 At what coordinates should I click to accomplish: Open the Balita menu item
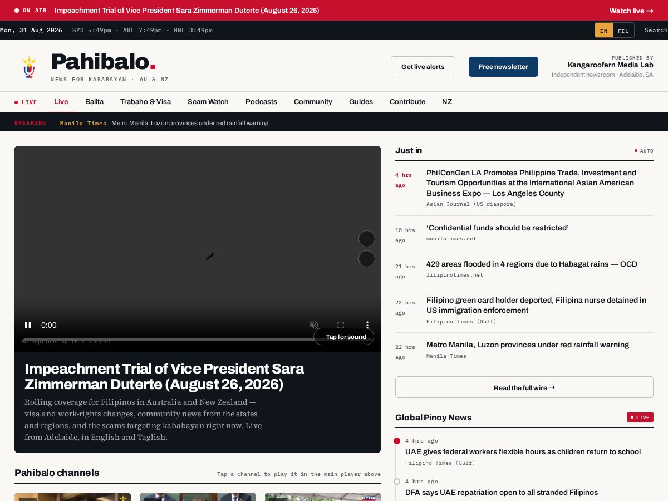click(x=95, y=102)
